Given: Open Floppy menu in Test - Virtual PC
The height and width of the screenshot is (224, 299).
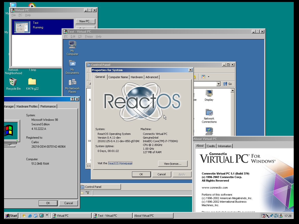Looking at the screenshot, I should tap(89, 36).
